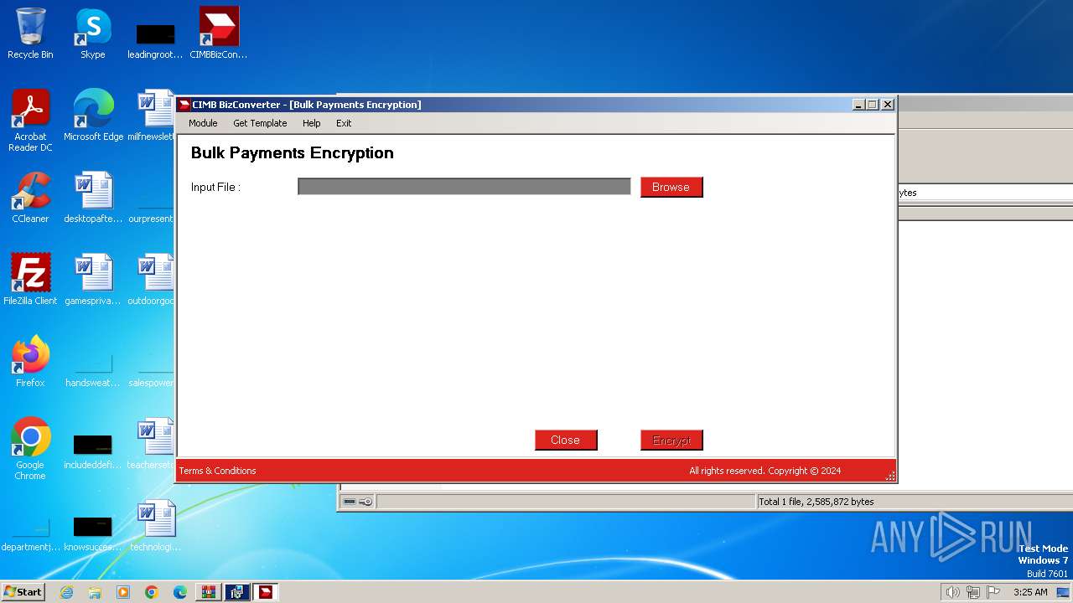1073x603 pixels.
Task: Click the archive window status bar key icon
Action: click(365, 502)
